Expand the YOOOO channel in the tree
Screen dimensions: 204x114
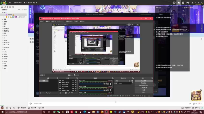coord(2,54)
